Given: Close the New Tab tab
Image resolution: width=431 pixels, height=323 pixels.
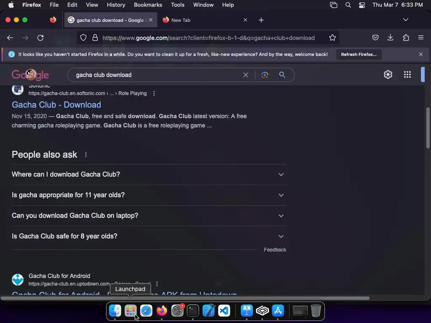Looking at the screenshot, I should tap(245, 20).
